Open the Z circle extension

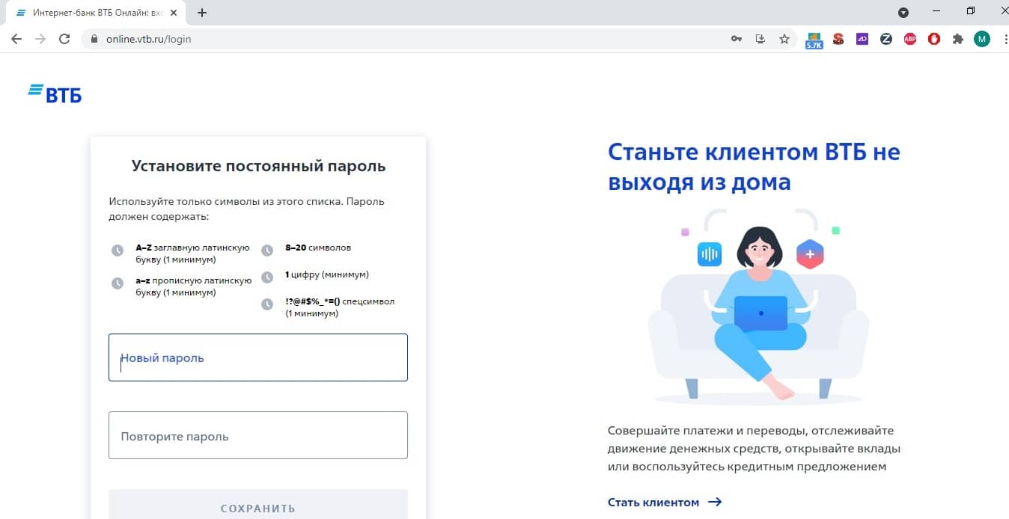(x=886, y=39)
